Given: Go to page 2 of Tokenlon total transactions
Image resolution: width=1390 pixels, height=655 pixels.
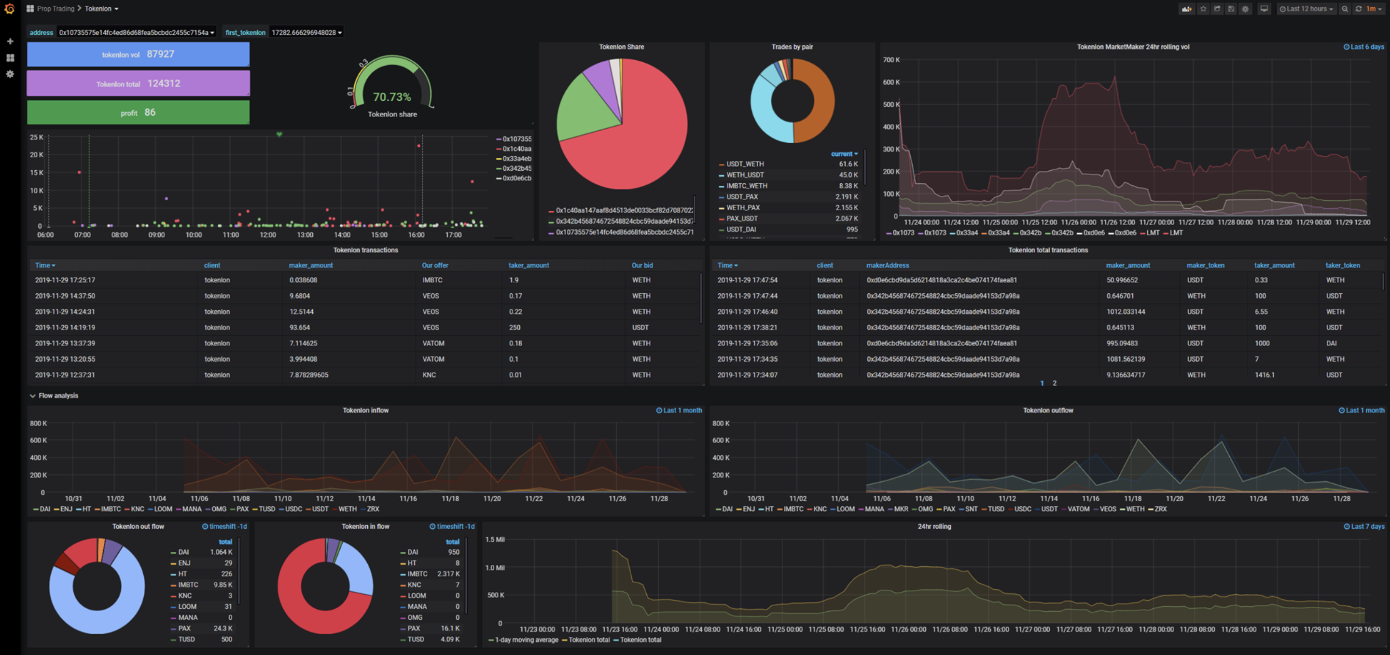Looking at the screenshot, I should tap(1055, 383).
